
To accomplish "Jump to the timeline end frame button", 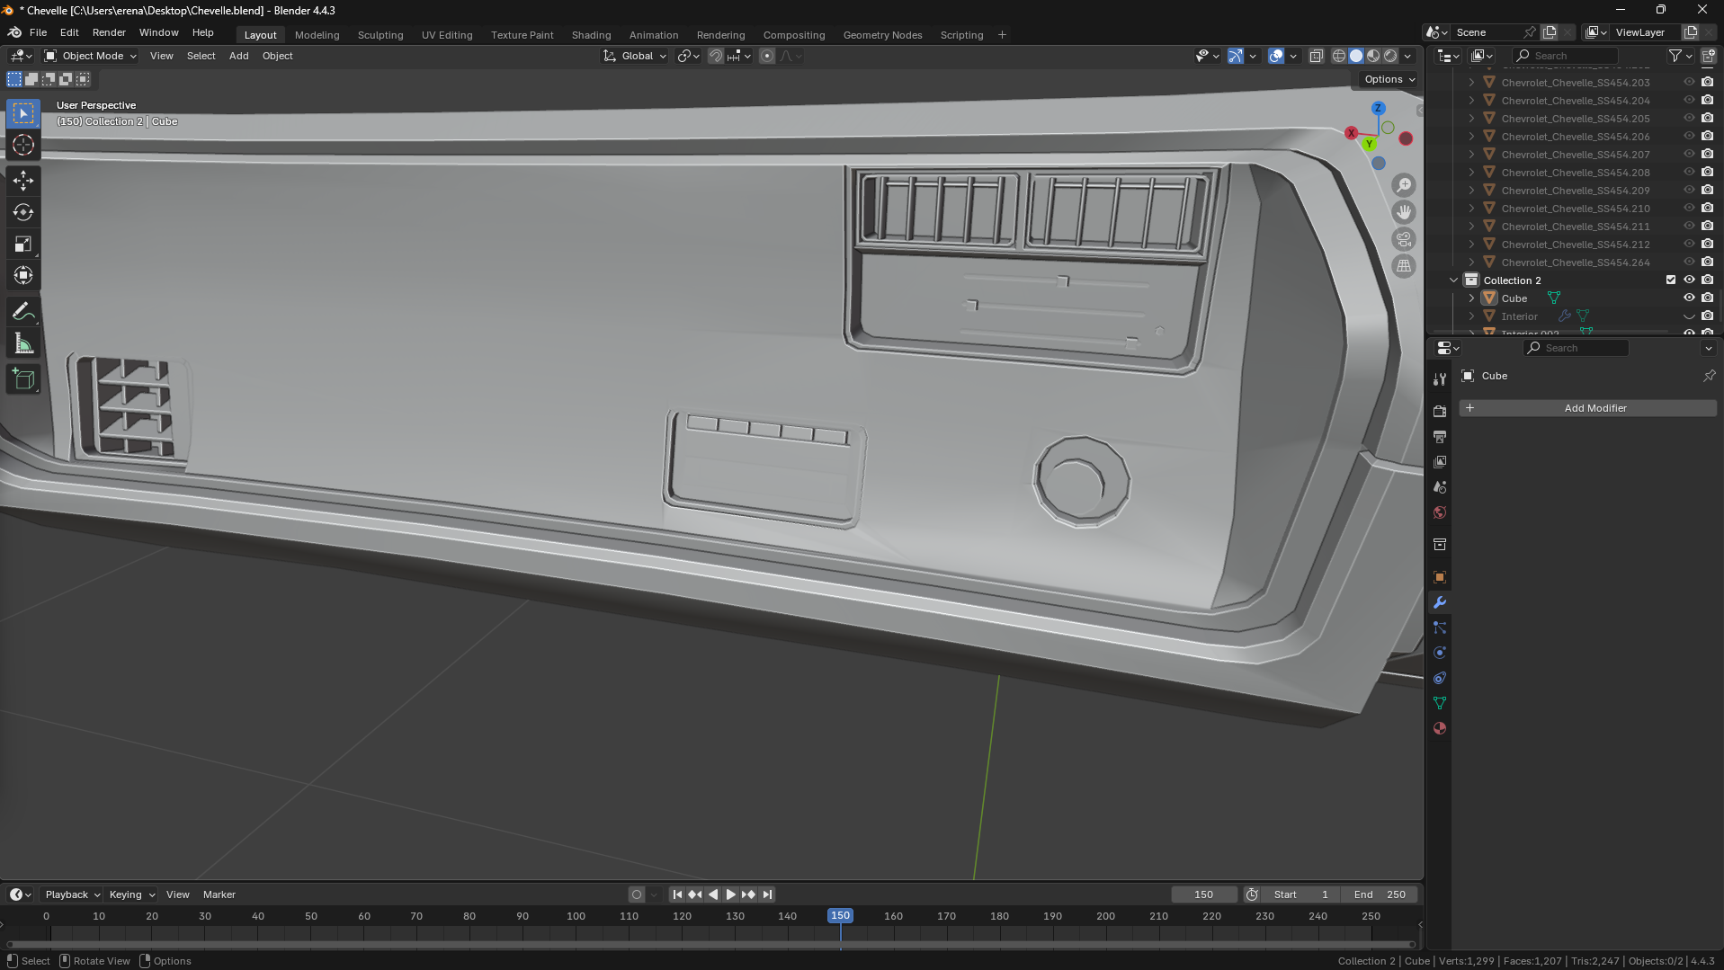I will click(x=767, y=894).
